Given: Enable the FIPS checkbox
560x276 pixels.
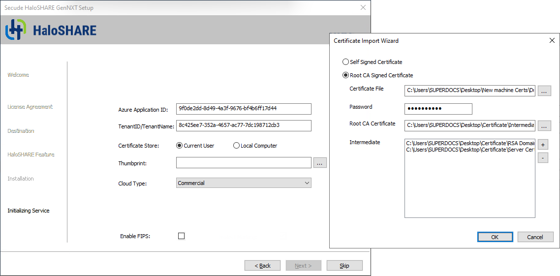Looking at the screenshot, I should [182, 236].
